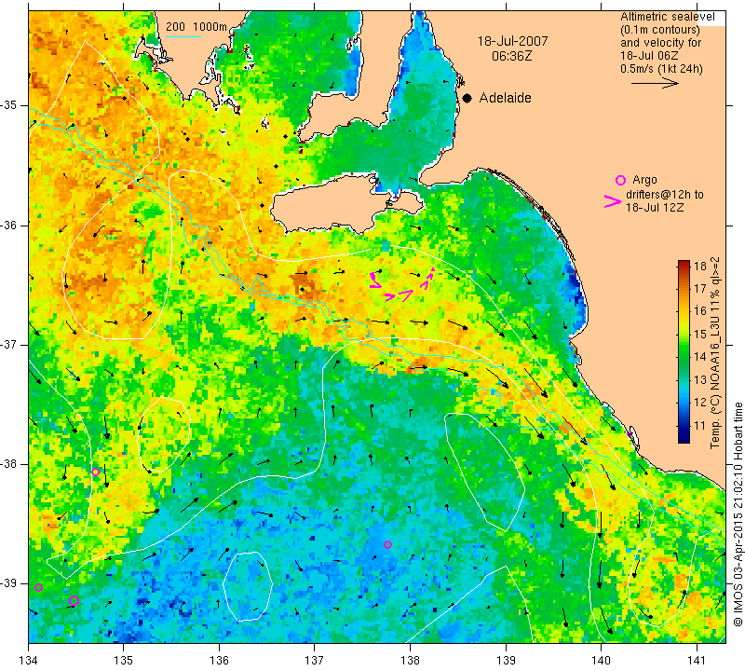Click the Argo float marker near 38S 134.7E

[96, 472]
